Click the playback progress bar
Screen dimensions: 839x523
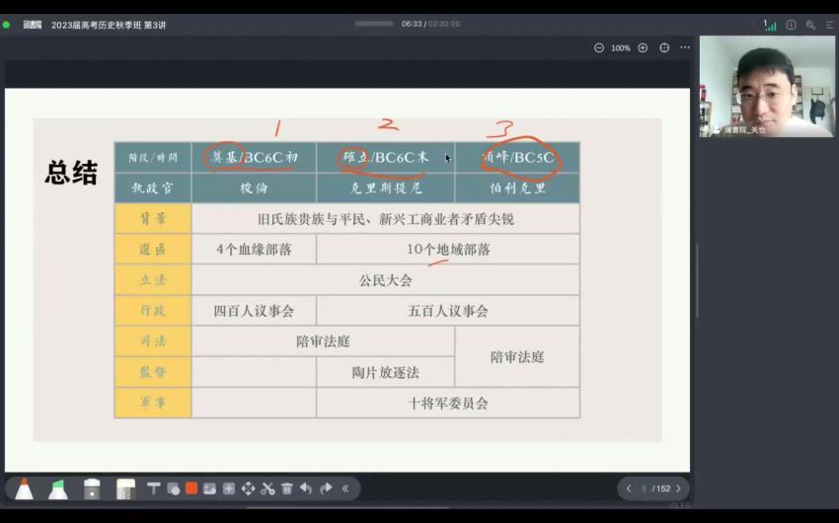(374, 24)
